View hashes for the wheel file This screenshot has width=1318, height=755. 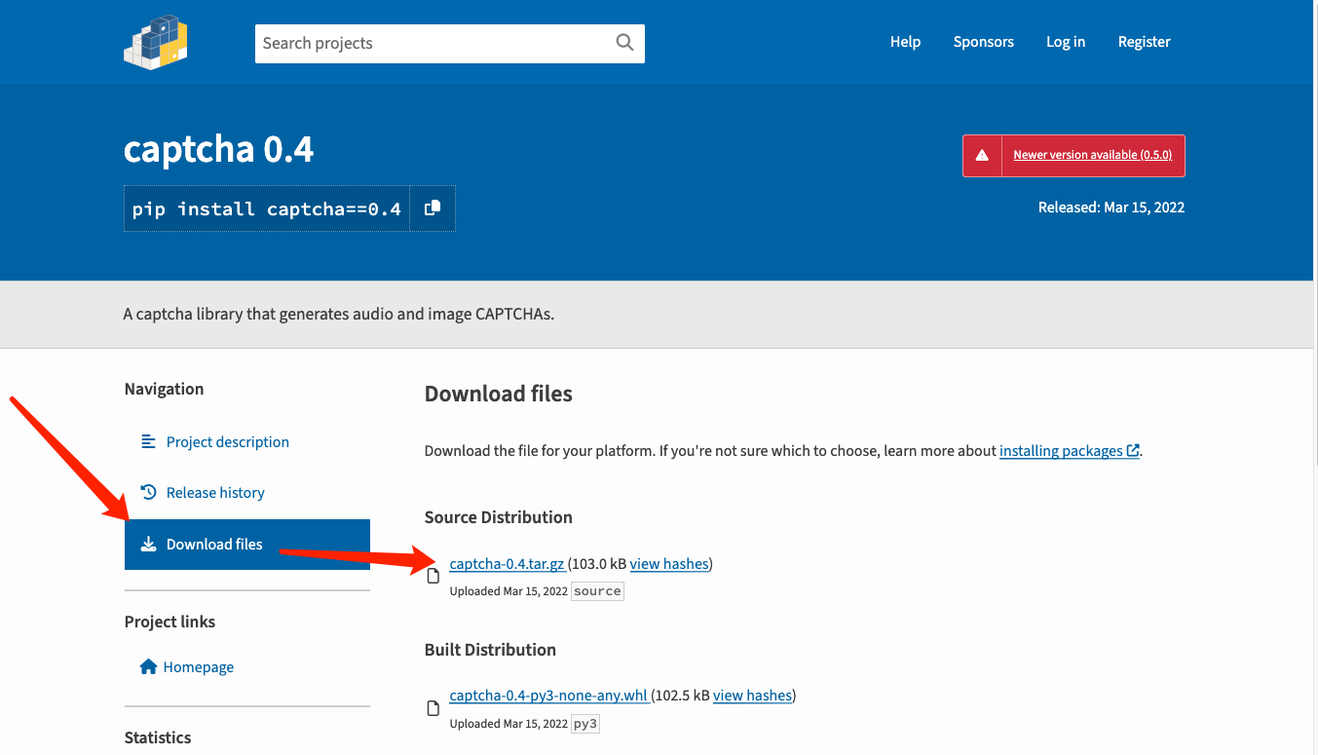752,696
